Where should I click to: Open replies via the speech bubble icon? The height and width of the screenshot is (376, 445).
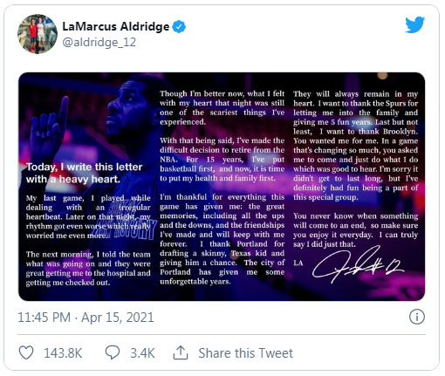pos(113,352)
